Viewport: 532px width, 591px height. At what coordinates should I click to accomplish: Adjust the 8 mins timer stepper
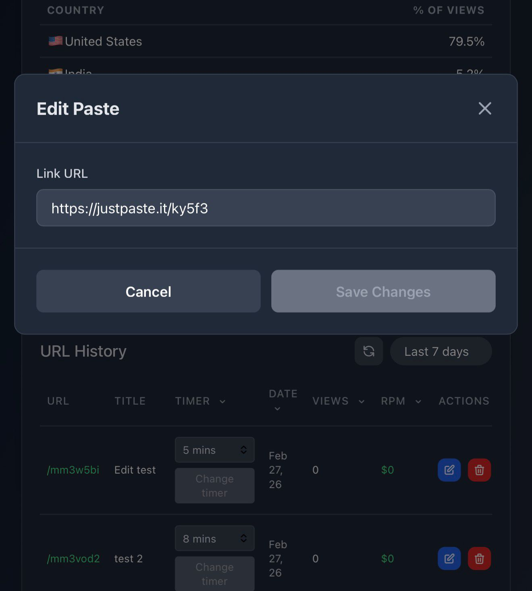point(243,539)
